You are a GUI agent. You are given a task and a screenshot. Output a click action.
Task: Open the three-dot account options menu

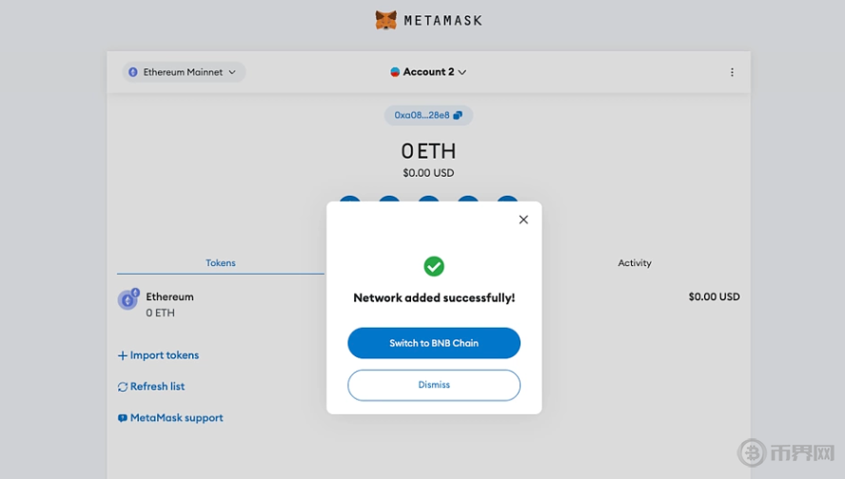(732, 72)
